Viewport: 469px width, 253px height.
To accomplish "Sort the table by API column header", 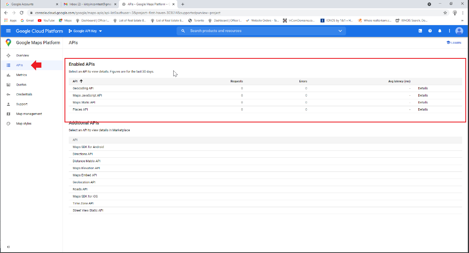I will pos(77,81).
